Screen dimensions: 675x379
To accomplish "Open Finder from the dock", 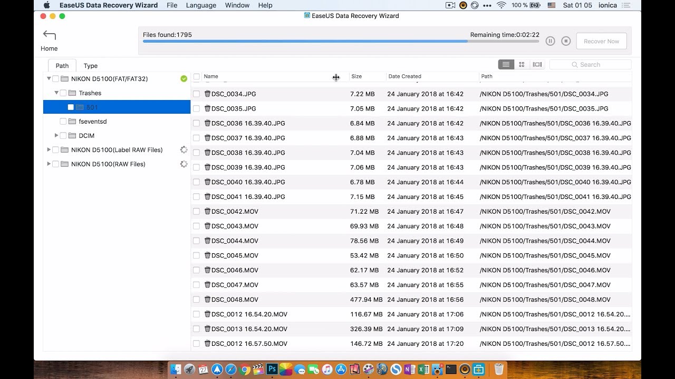I will pos(176,370).
